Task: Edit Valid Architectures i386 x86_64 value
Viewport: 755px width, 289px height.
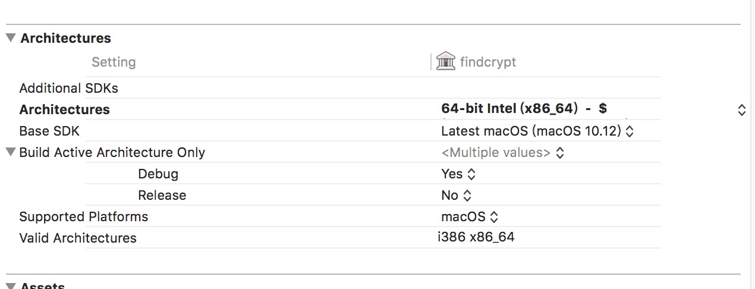Action: tap(476, 237)
